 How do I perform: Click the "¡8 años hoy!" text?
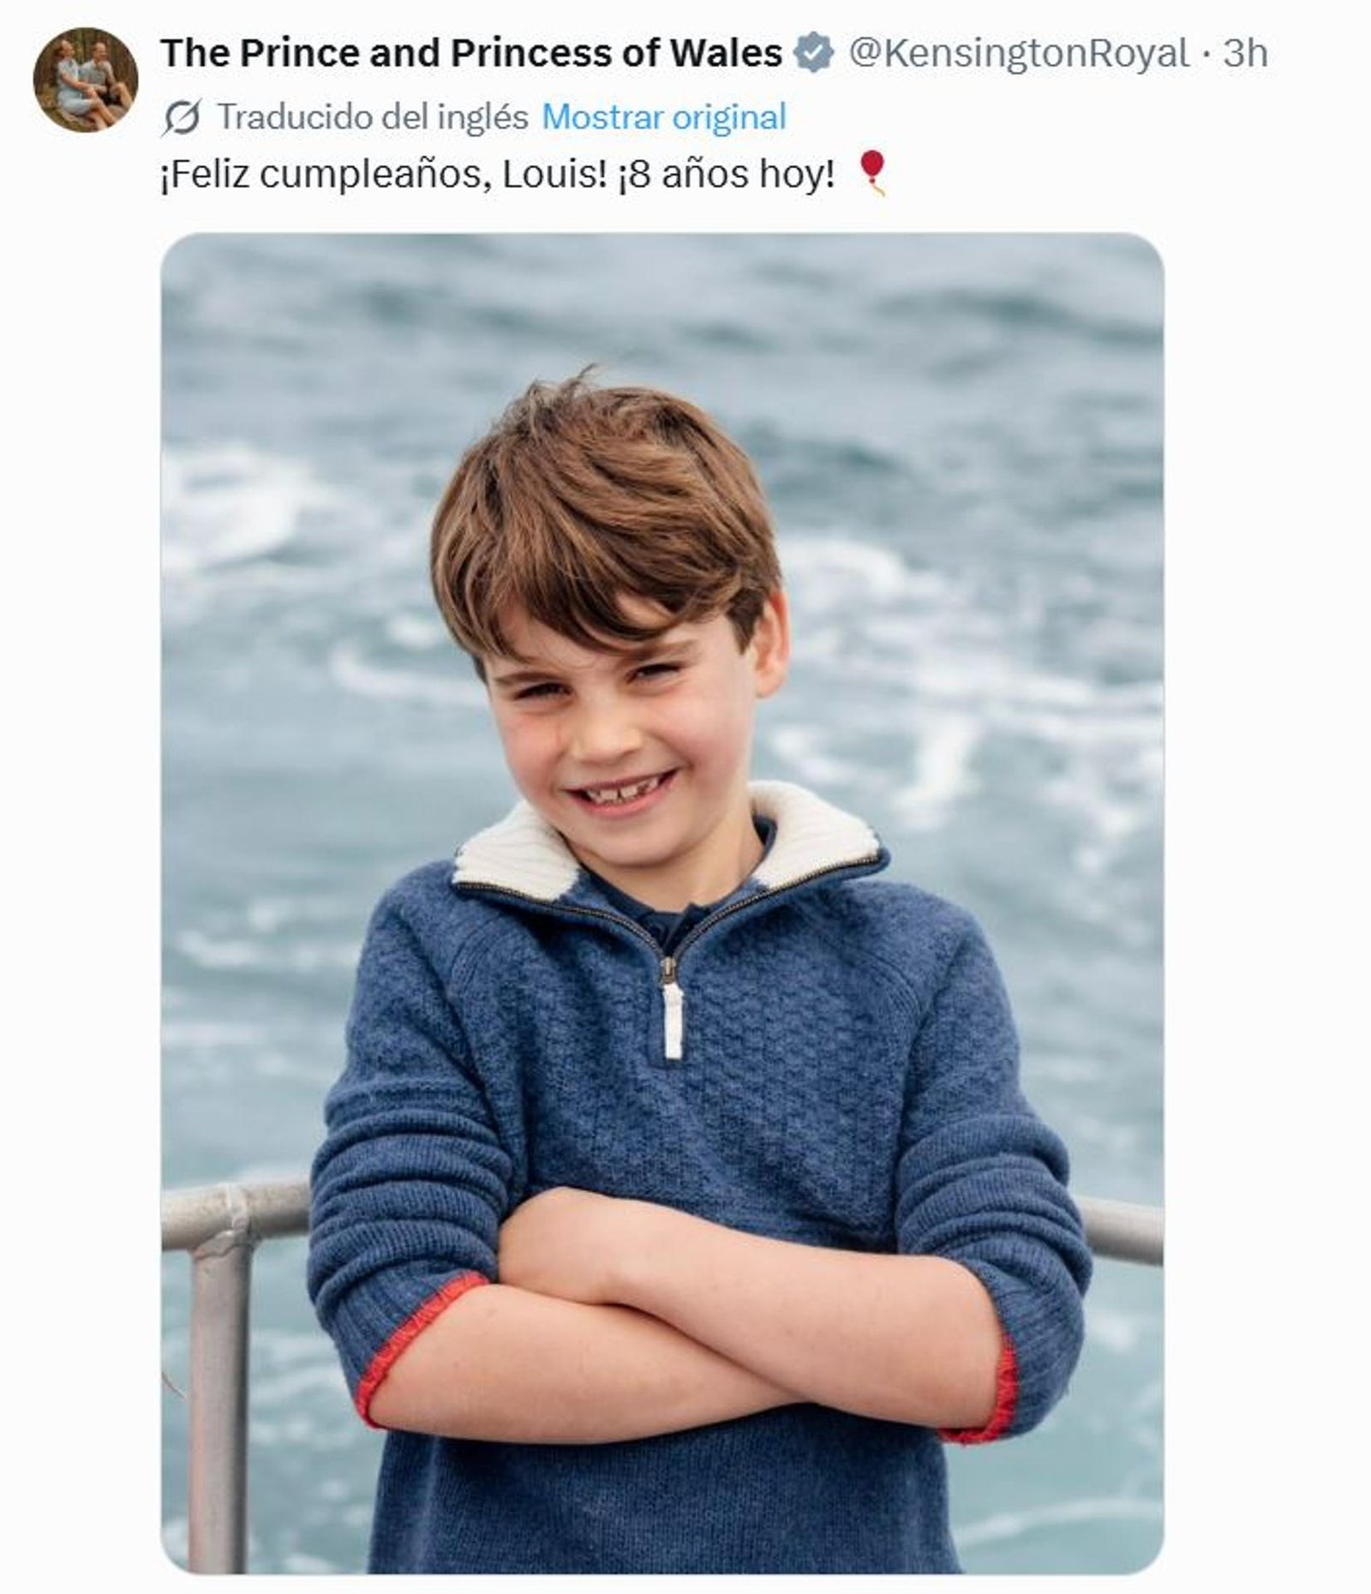(x=725, y=175)
